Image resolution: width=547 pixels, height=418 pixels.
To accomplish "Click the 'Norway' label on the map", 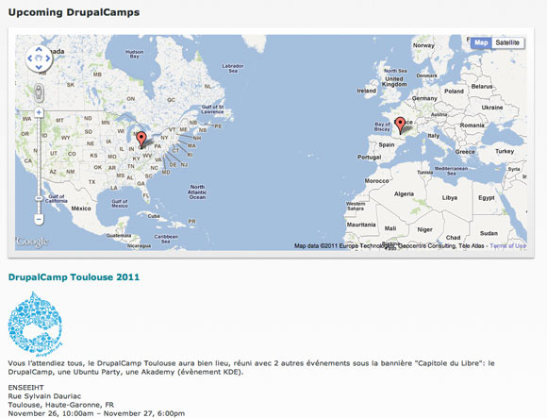I will coord(423,45).
